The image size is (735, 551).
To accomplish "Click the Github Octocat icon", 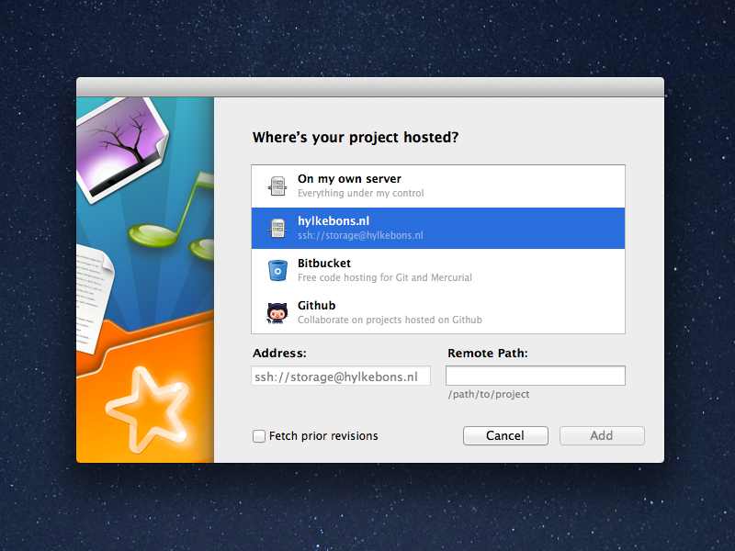I will [277, 313].
